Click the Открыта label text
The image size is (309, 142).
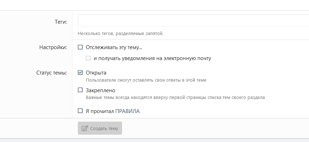click(96, 73)
